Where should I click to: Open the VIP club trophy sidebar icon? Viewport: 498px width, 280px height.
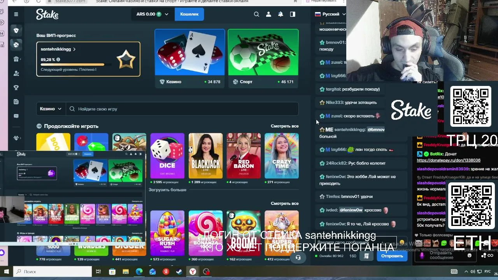[16, 87]
